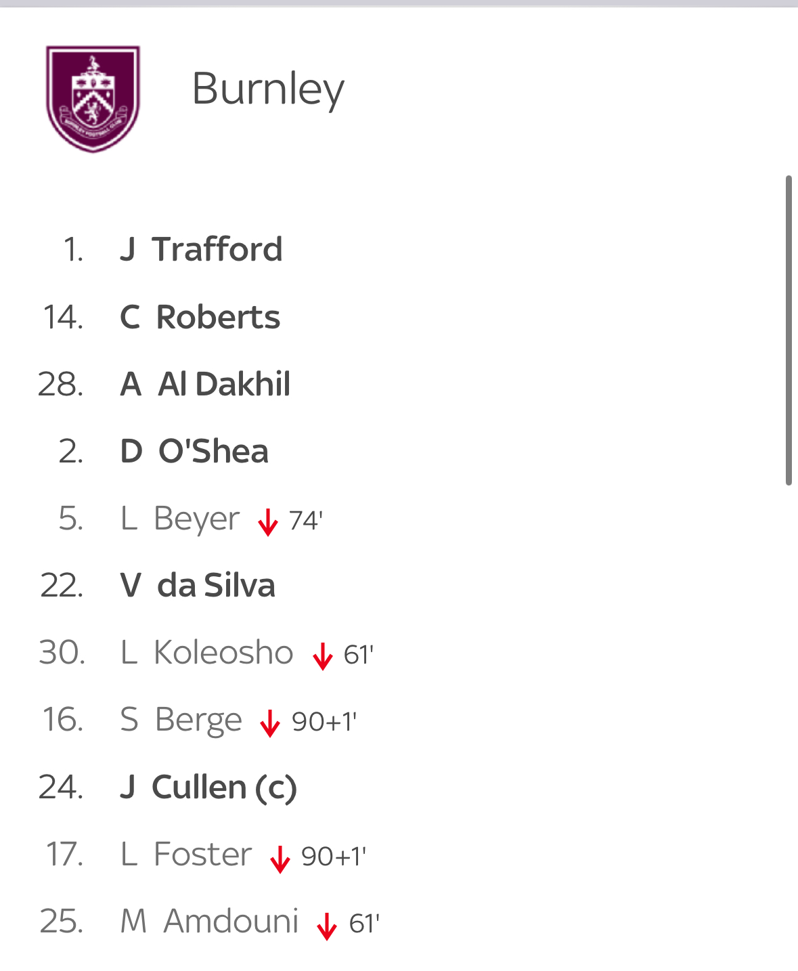Click Foster's 90+1' substitution time
This screenshot has height=971, width=798.
pos(334,857)
